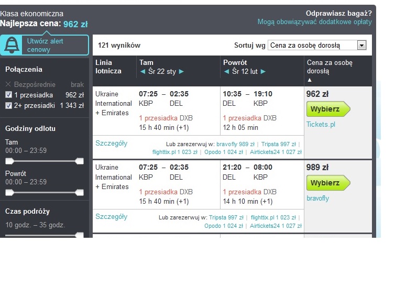Toggle the 2+ przesiadki checkbox
Viewport: 395px width, 298px height.
[8, 105]
